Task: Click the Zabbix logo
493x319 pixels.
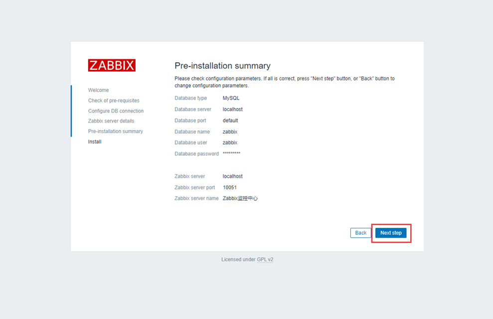Action: (x=112, y=65)
